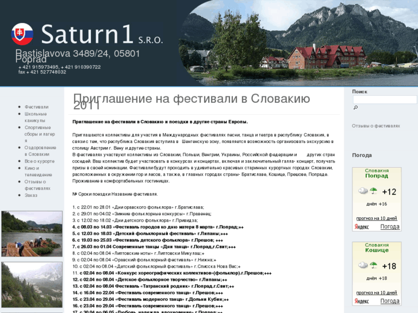Click entry «Фестиваль детского фольклора» г.Прешов
Screen dimensions: 418x313
[148, 240]
